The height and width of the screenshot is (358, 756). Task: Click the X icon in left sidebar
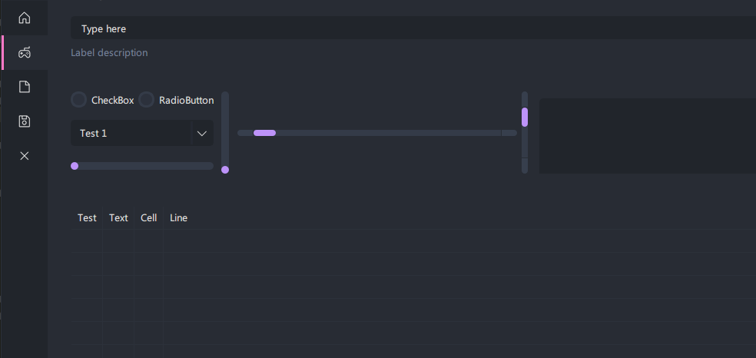25,156
